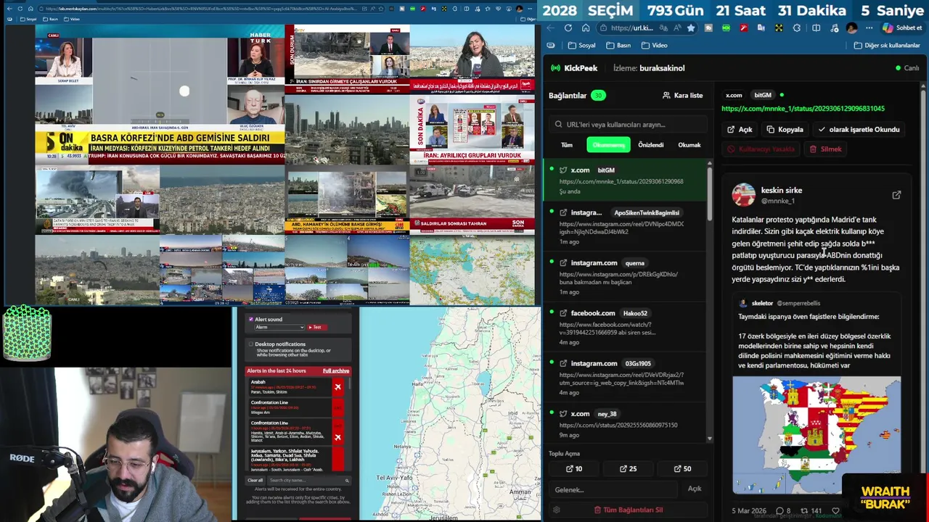Screen dimensions: 929x522
Task: Click Tüm Bağlantıları Sil button
Action: click(x=628, y=510)
